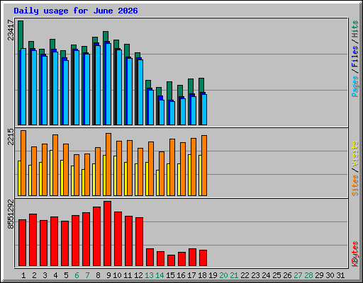Select weekend day 6 on the date axis

tap(77, 275)
